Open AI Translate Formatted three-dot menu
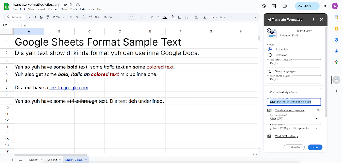 (x=313, y=19)
